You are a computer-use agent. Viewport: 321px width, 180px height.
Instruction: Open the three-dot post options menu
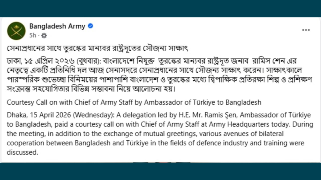click(x=306, y=30)
